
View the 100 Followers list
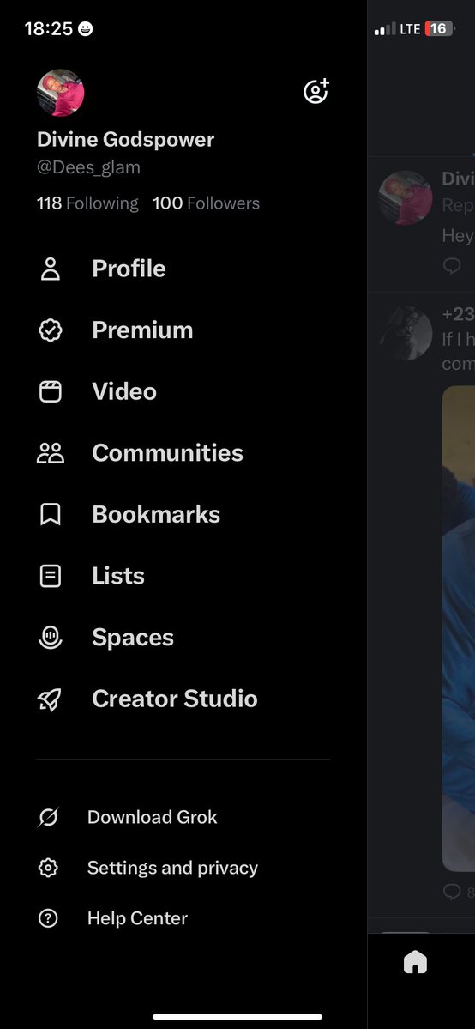pos(206,203)
